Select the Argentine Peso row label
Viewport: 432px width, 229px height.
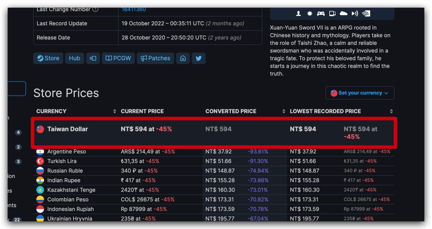coord(67,151)
